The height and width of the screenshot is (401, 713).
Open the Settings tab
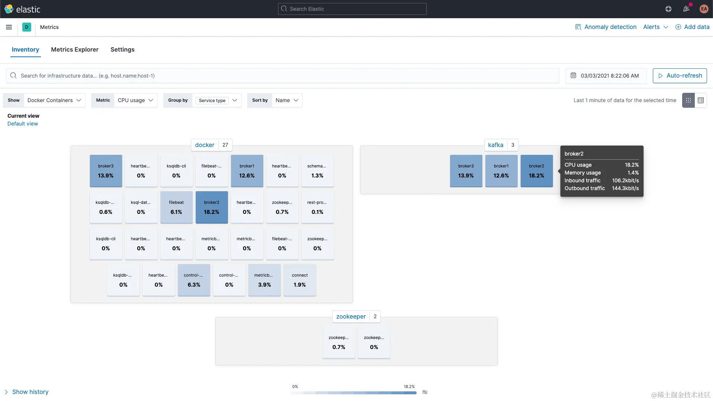coord(123,49)
